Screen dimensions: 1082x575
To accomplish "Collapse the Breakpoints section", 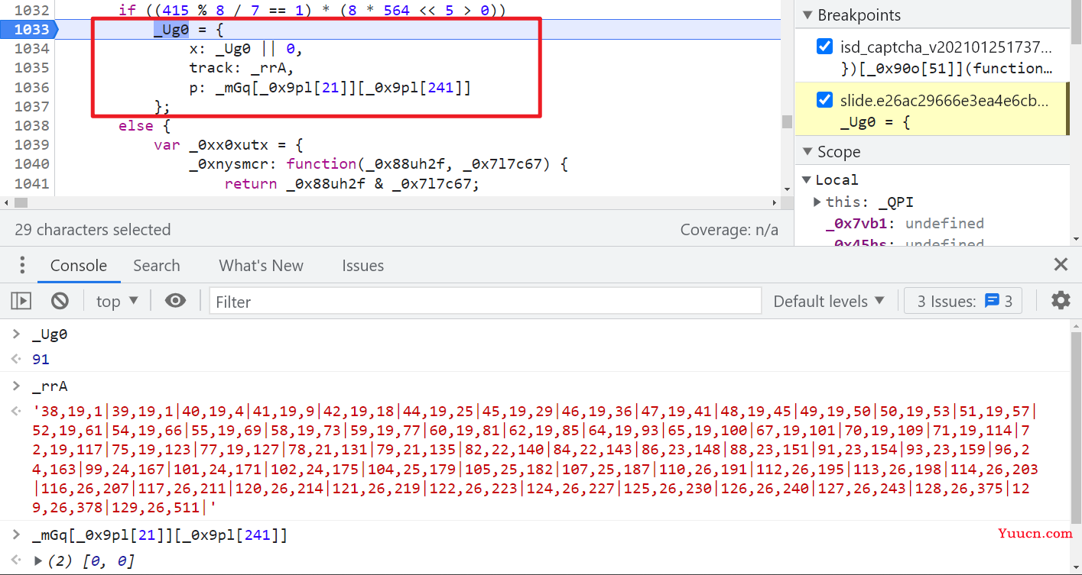I will click(x=807, y=15).
